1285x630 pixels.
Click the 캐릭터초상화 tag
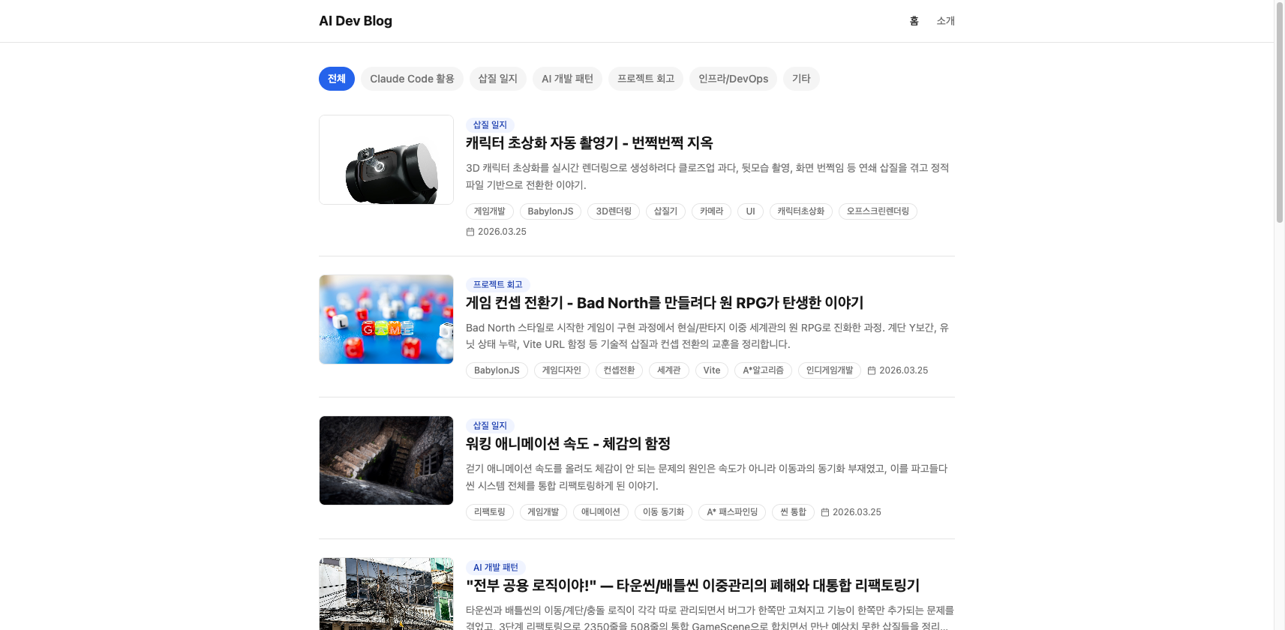[x=800, y=211]
